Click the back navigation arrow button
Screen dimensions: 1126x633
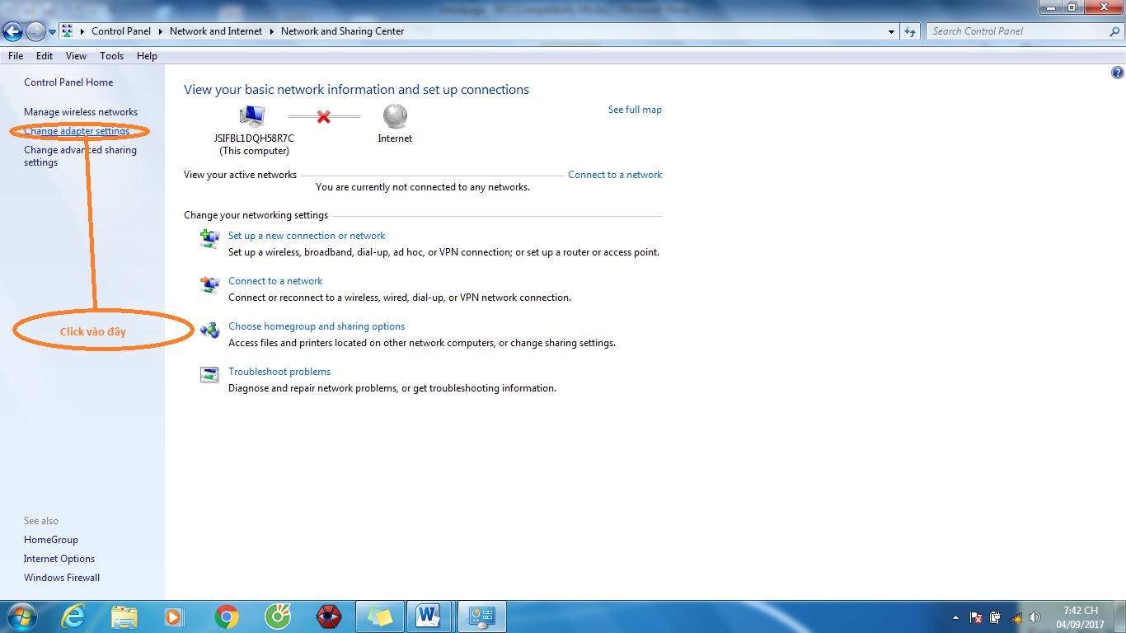[13, 31]
